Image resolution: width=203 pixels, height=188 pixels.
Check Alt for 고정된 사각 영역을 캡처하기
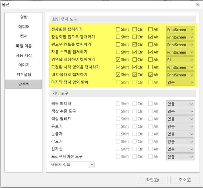tap(151, 67)
